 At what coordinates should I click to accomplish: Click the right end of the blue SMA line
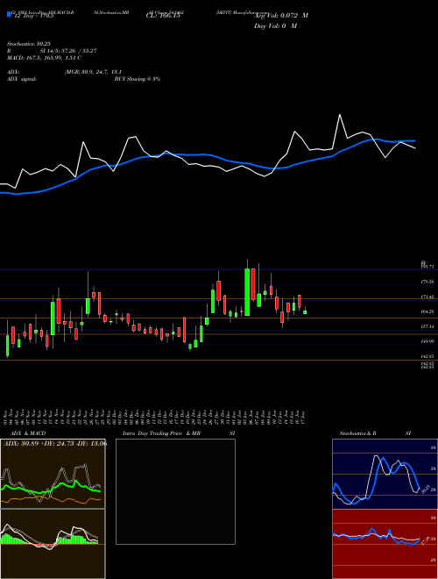pyautogui.click(x=414, y=140)
